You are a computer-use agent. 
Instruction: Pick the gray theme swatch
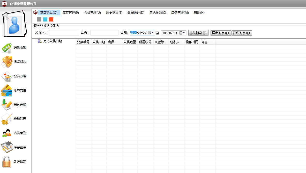39,19
